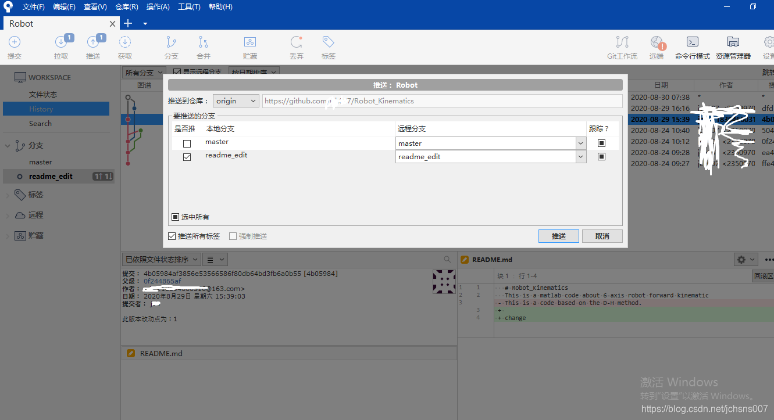774x420 pixels.
Task: Click the Stash (贮藏) toolbar icon
Action: pos(250,42)
